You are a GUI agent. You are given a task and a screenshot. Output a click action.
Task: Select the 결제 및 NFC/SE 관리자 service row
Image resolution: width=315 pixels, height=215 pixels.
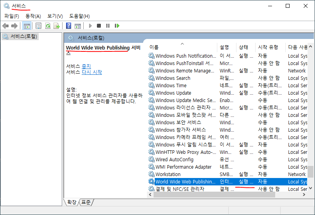tap(227, 189)
